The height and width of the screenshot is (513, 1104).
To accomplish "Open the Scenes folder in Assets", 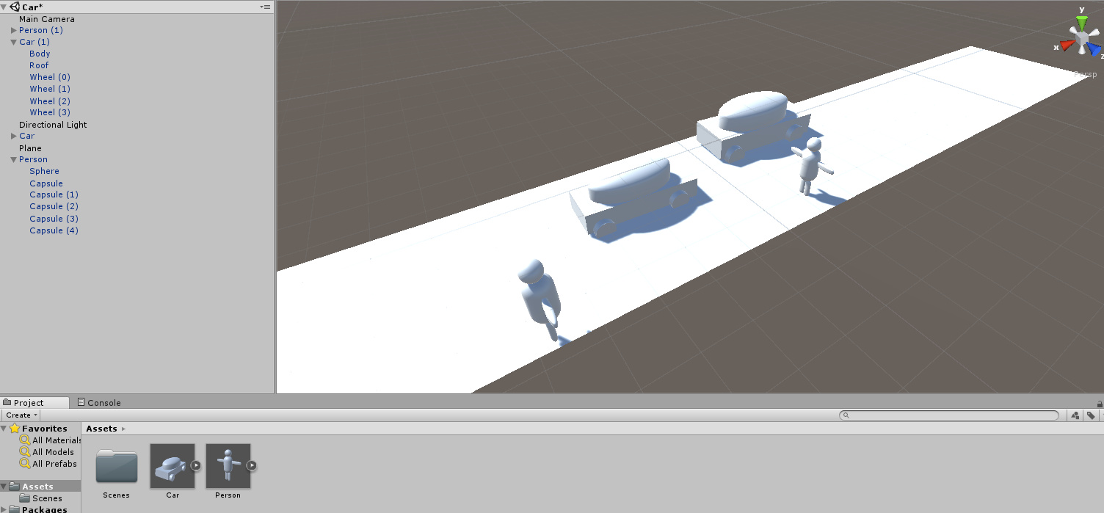I will (117, 467).
